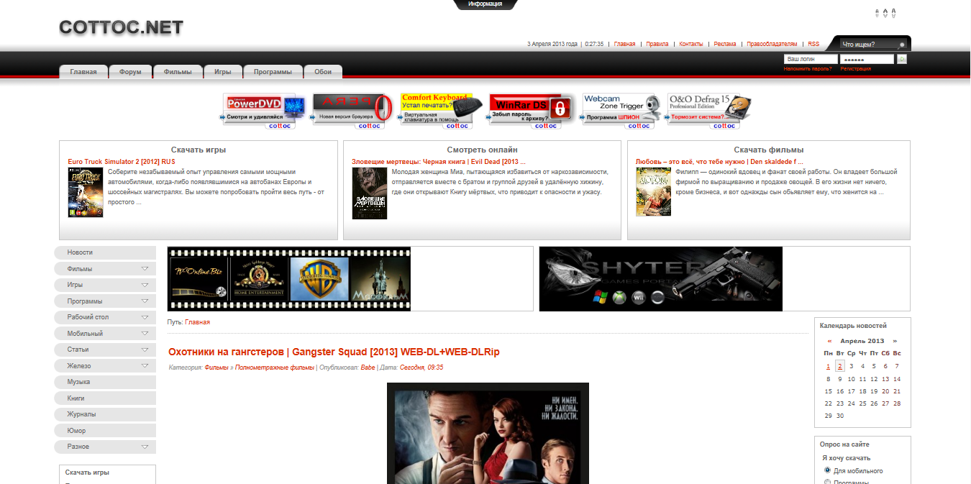
Task: Click the search magnifier icon
Action: point(901,45)
